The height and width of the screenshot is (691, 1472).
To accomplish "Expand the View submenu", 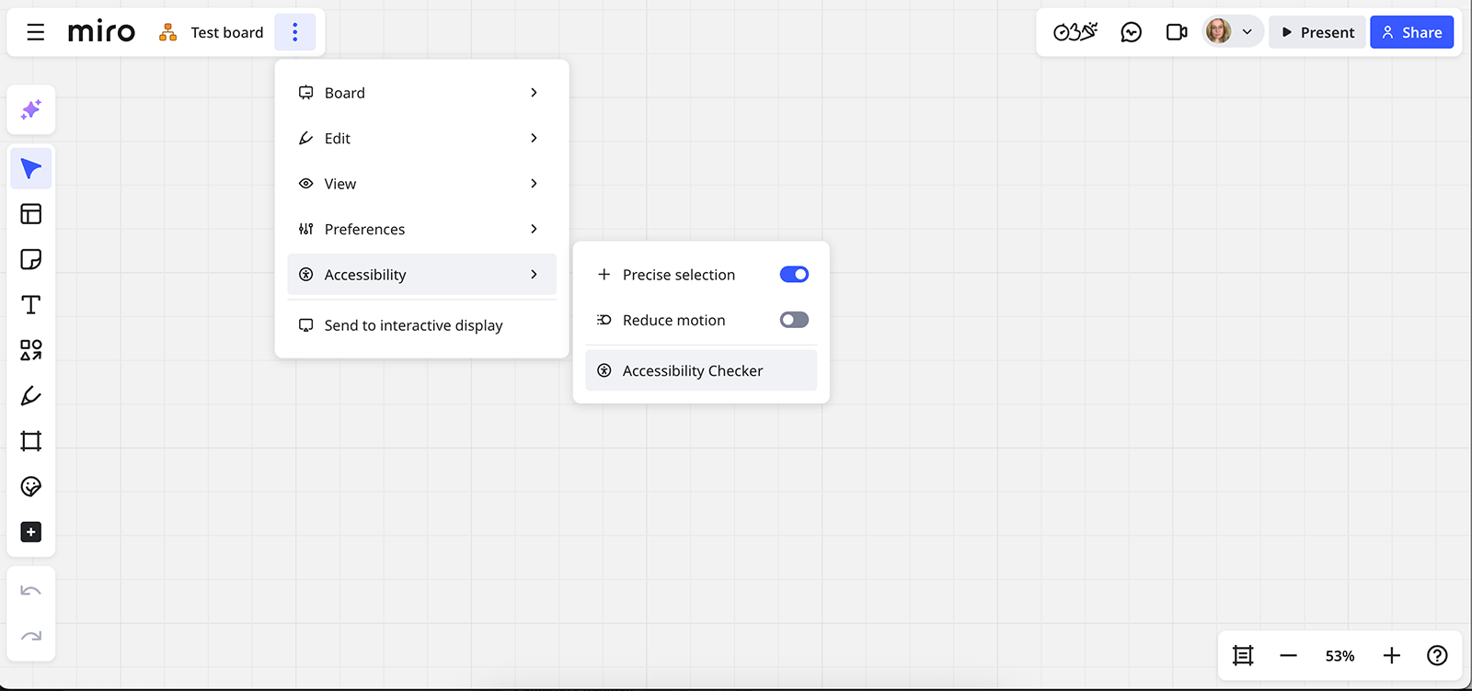I will click(420, 183).
